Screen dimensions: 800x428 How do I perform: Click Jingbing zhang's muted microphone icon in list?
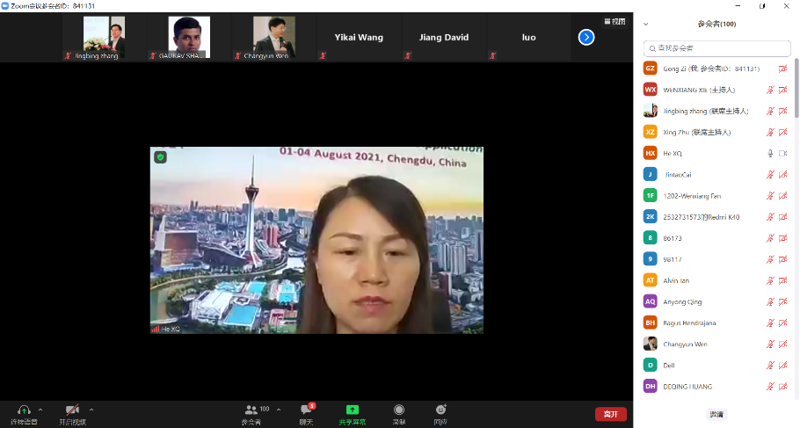(770, 112)
